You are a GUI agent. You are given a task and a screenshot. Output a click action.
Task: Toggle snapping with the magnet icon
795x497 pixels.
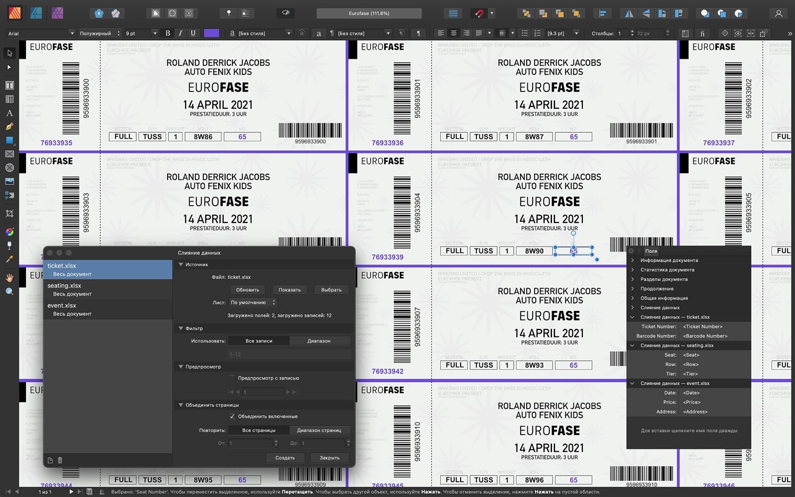(x=478, y=13)
